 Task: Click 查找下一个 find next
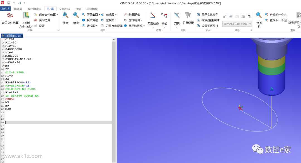(276, 20)
